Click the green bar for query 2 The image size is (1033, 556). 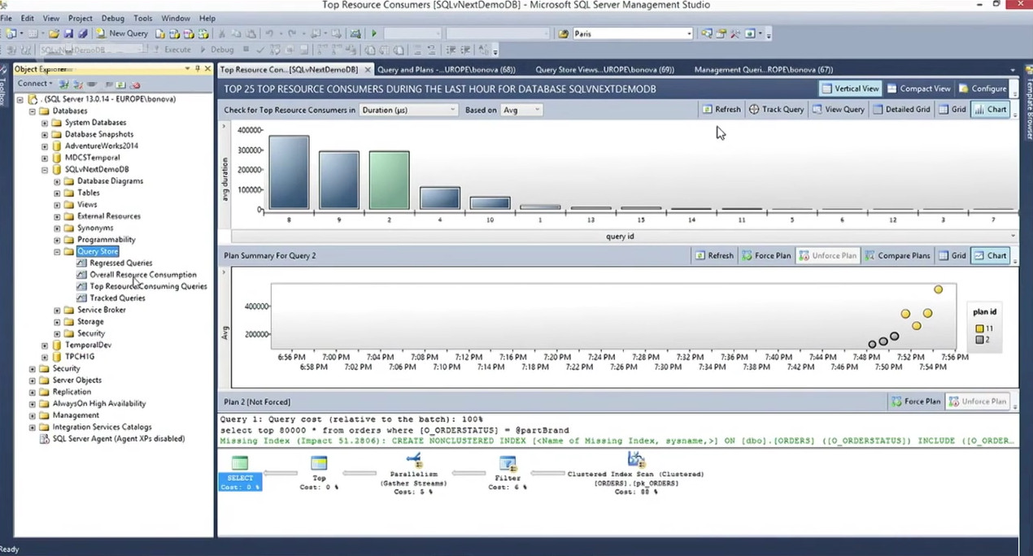pos(389,180)
